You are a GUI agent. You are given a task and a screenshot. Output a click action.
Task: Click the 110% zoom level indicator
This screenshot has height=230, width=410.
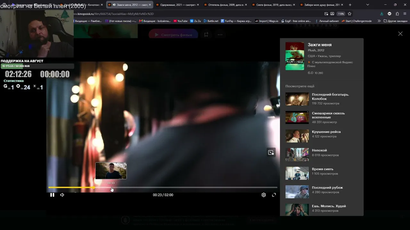pyautogui.click(x=341, y=14)
